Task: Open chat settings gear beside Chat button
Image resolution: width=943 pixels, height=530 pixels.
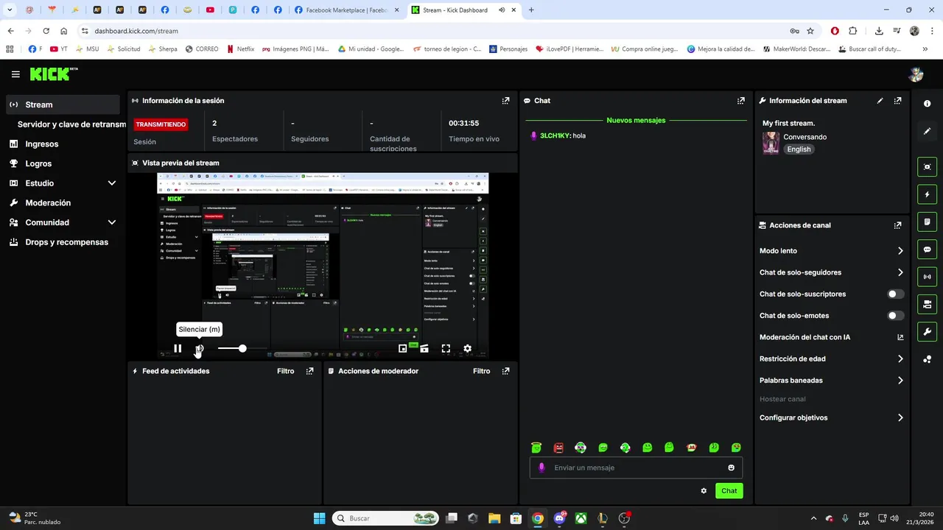Action: pos(704,491)
